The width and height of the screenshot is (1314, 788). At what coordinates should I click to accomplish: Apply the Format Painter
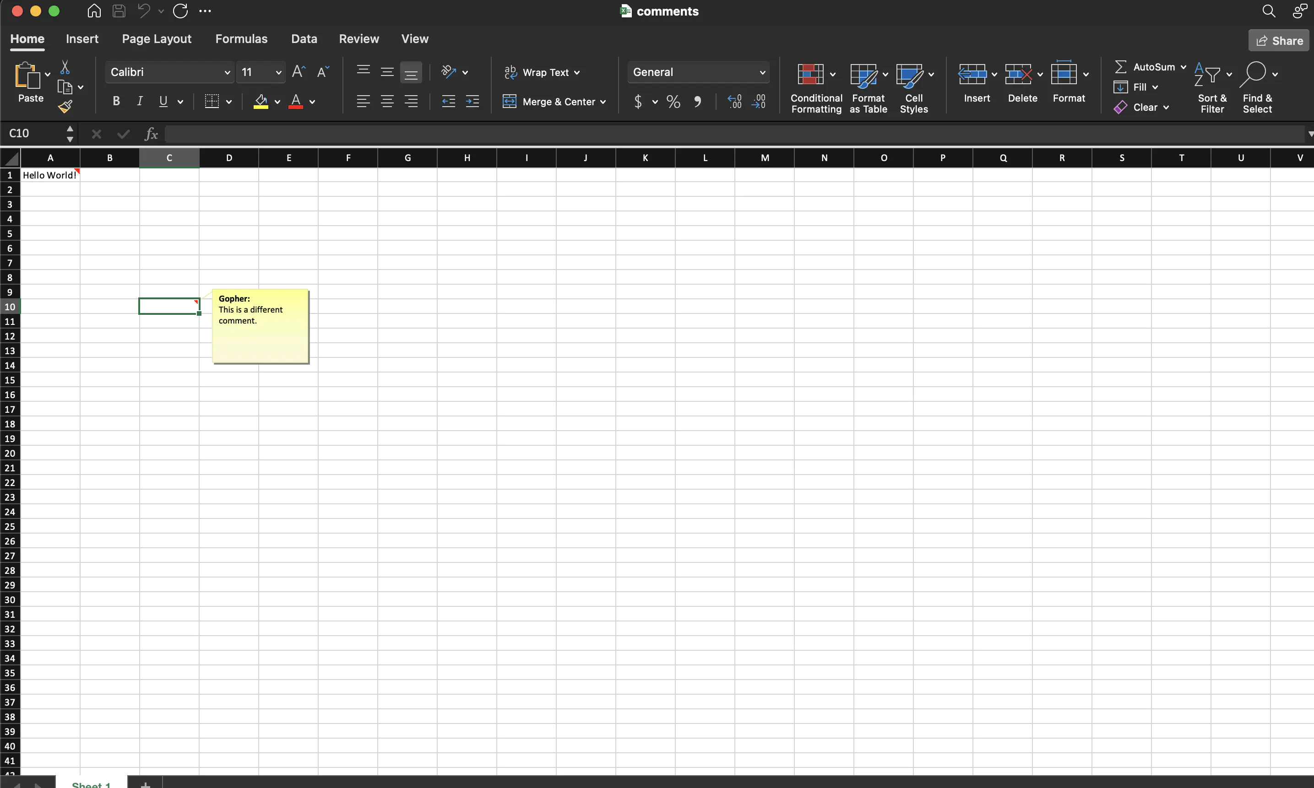(x=65, y=106)
